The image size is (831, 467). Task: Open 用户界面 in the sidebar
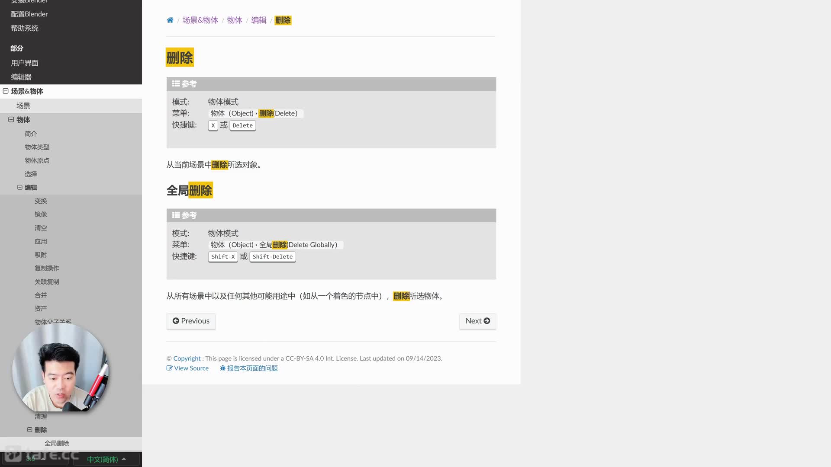click(x=25, y=63)
